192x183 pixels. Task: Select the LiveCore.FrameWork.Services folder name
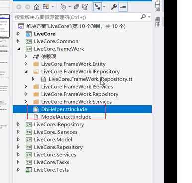(77, 102)
